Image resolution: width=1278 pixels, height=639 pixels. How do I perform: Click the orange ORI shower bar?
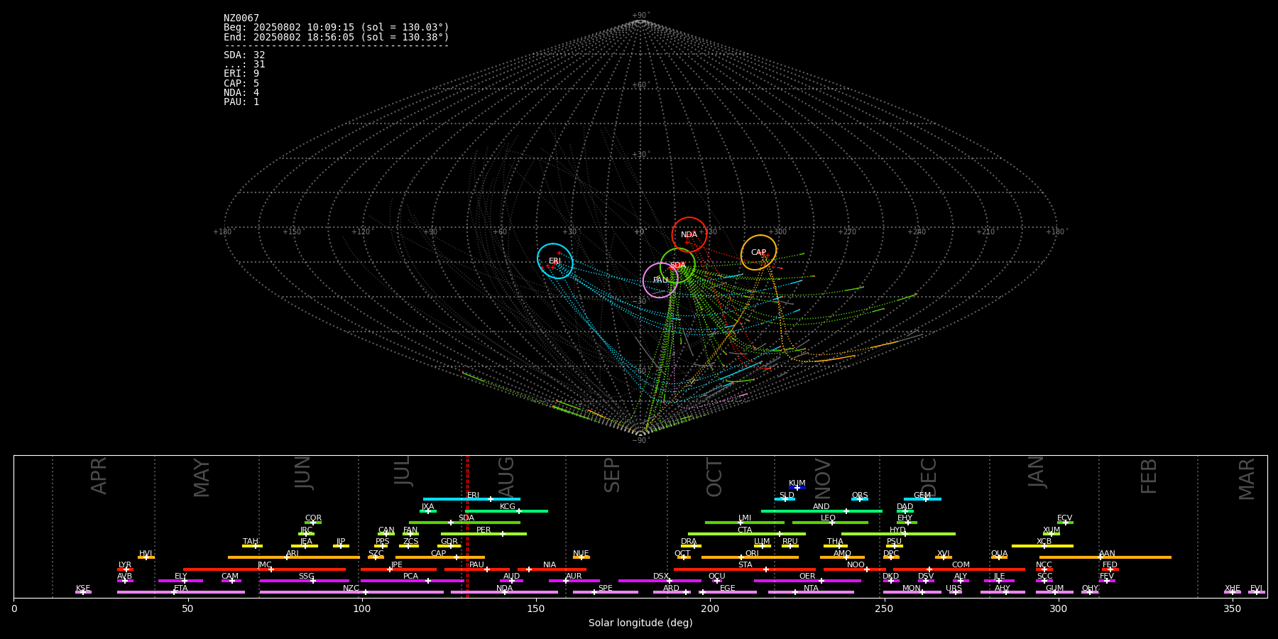click(750, 557)
